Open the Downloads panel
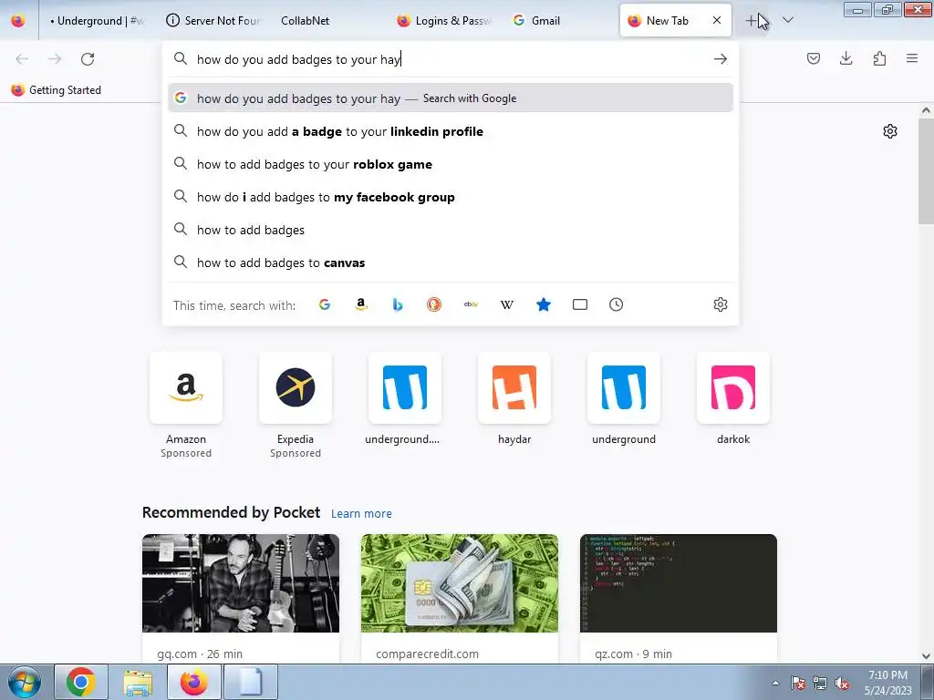934x700 pixels. (x=846, y=58)
